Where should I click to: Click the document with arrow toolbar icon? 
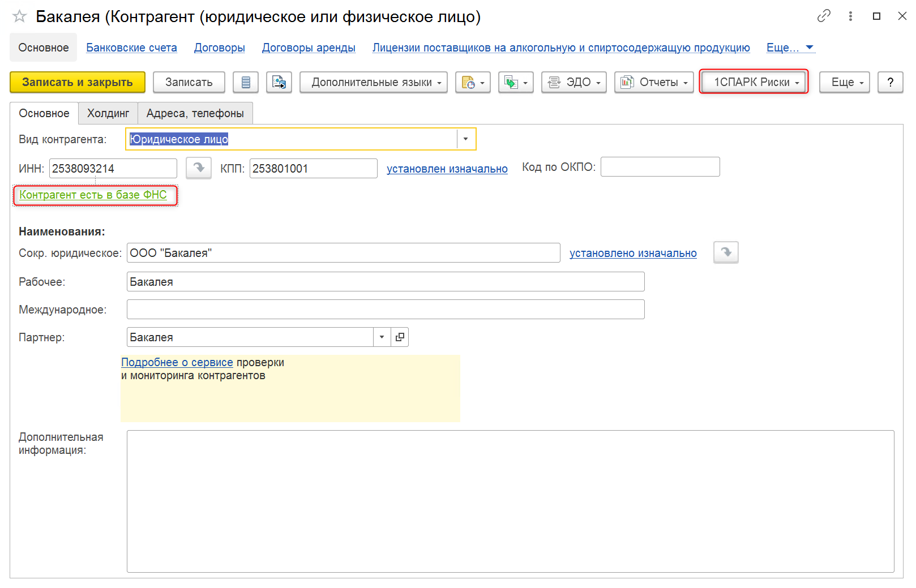279,83
